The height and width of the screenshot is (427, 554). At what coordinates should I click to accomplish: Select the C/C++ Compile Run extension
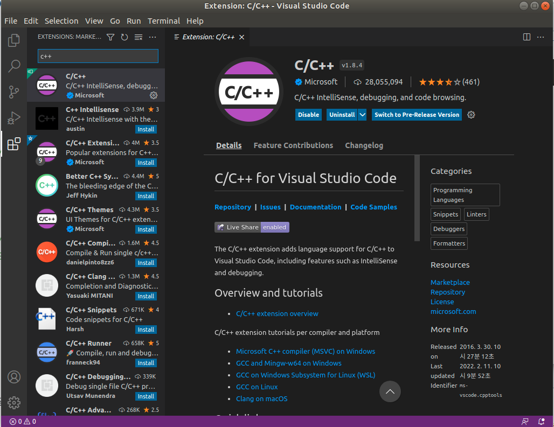pyautogui.click(x=96, y=253)
